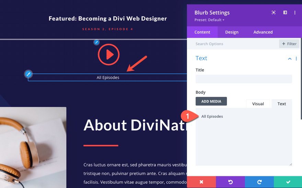
Task: Open the Text section three-dot options
Action: pyautogui.click(x=296, y=59)
